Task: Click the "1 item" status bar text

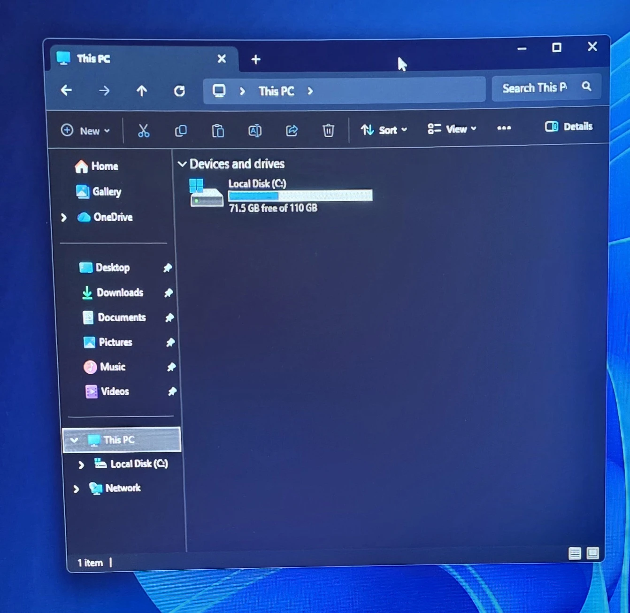Action: click(x=90, y=563)
